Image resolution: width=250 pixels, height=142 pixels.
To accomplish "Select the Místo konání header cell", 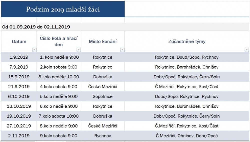I will coord(103,42).
